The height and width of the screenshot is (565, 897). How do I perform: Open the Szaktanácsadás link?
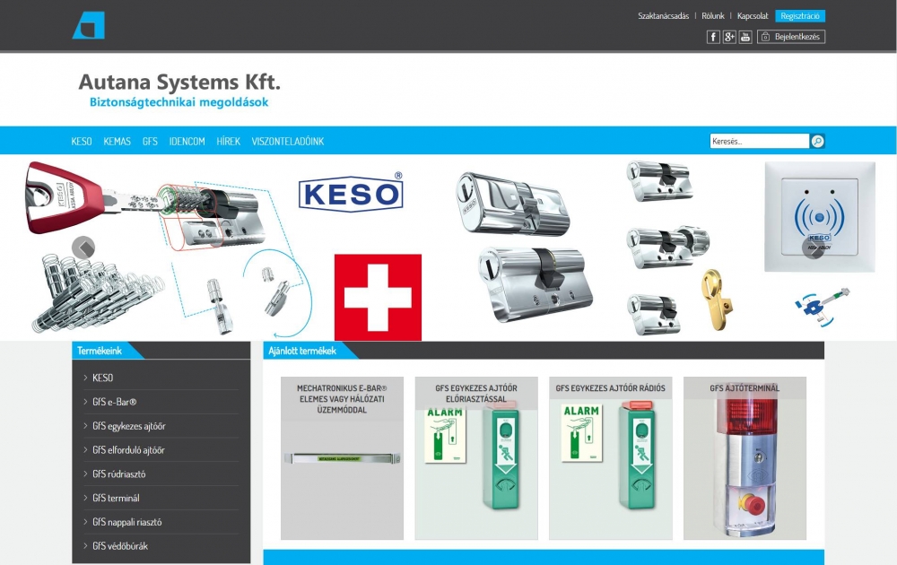click(663, 16)
